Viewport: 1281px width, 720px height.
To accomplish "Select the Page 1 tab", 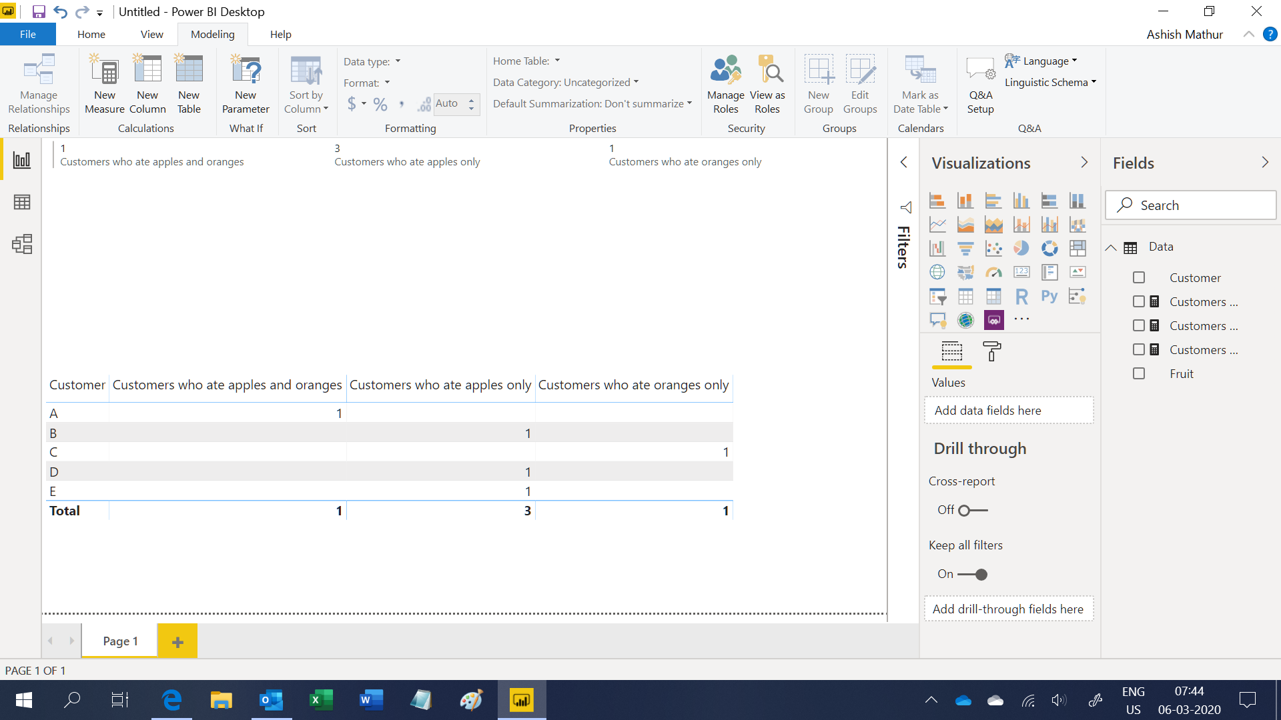I will (x=120, y=641).
